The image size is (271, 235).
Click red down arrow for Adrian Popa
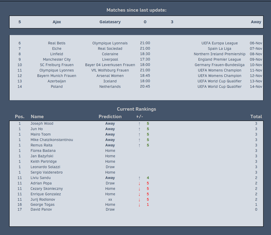click(x=139, y=184)
